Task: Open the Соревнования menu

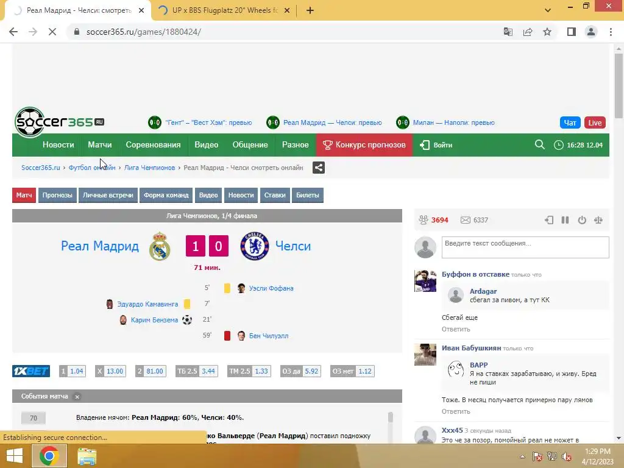Action: [153, 145]
